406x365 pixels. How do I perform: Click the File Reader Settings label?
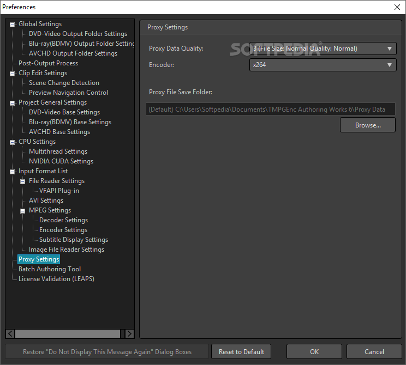(57, 181)
